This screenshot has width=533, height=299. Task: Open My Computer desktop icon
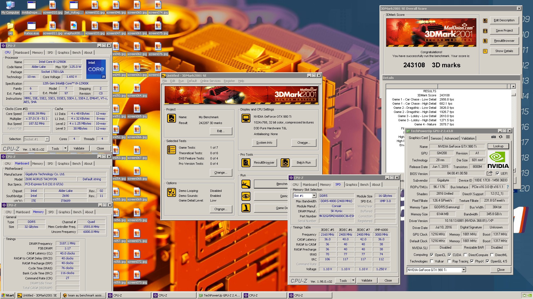[x=10, y=7]
